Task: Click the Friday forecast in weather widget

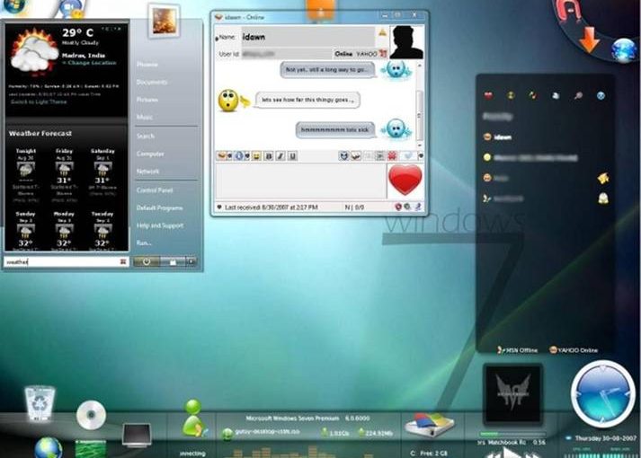Action: (64, 175)
